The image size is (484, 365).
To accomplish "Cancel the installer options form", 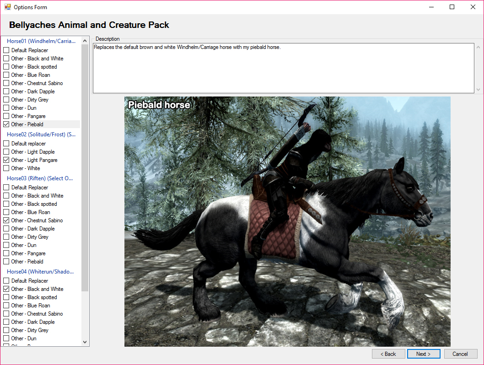I will [461, 354].
